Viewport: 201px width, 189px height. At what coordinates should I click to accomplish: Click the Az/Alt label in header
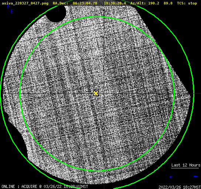tap(138, 3)
